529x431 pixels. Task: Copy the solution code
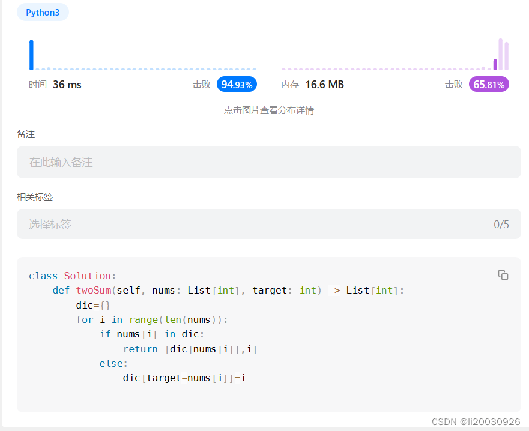click(x=503, y=274)
